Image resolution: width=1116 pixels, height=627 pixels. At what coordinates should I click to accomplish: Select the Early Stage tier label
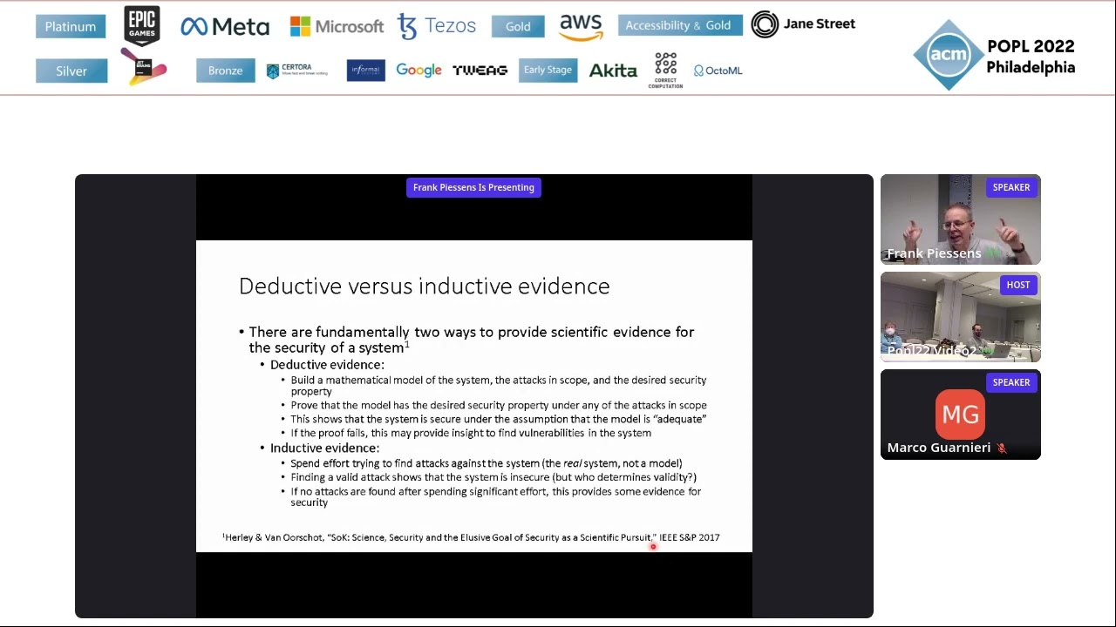(x=548, y=70)
